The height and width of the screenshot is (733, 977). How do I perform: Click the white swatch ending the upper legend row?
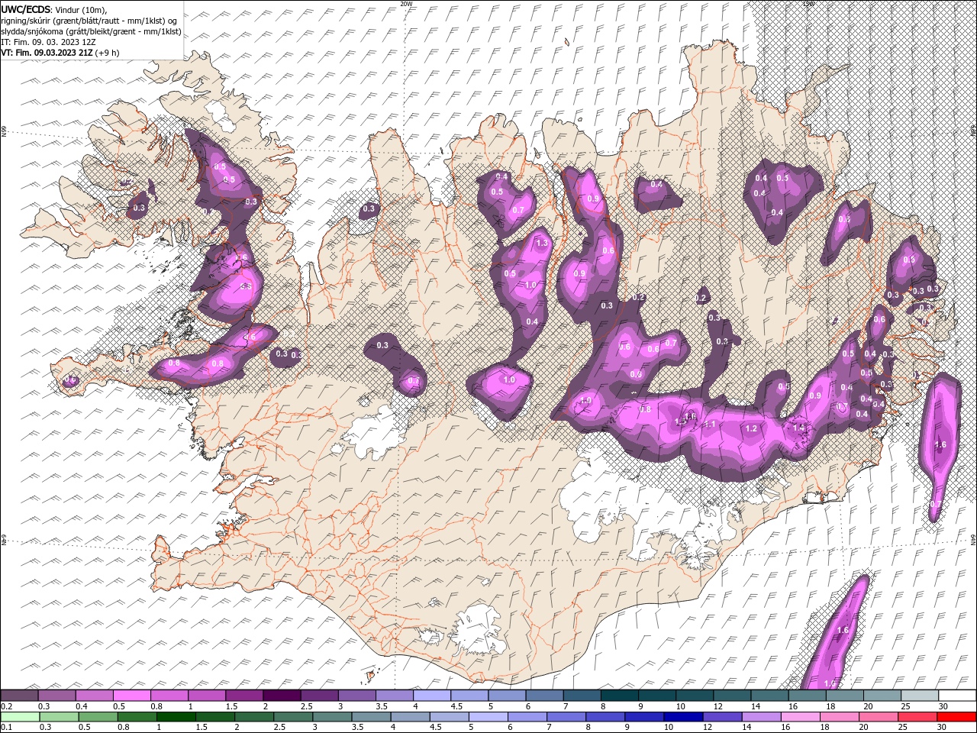tap(956, 695)
